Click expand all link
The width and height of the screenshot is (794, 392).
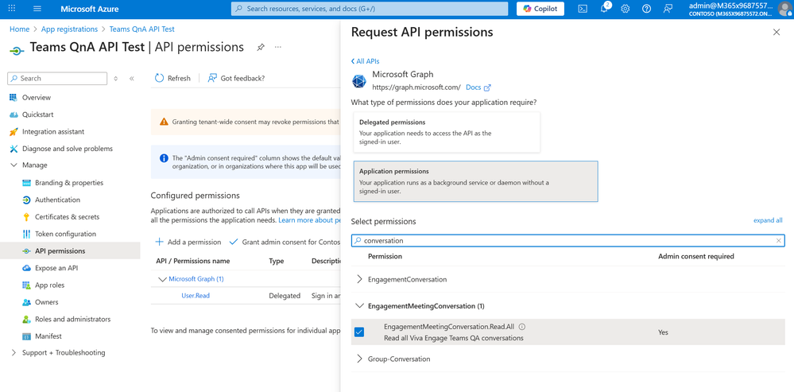768,220
